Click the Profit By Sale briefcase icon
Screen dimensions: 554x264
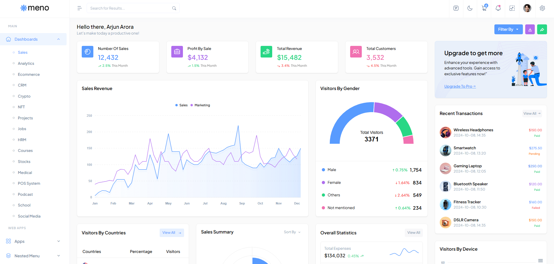[177, 52]
